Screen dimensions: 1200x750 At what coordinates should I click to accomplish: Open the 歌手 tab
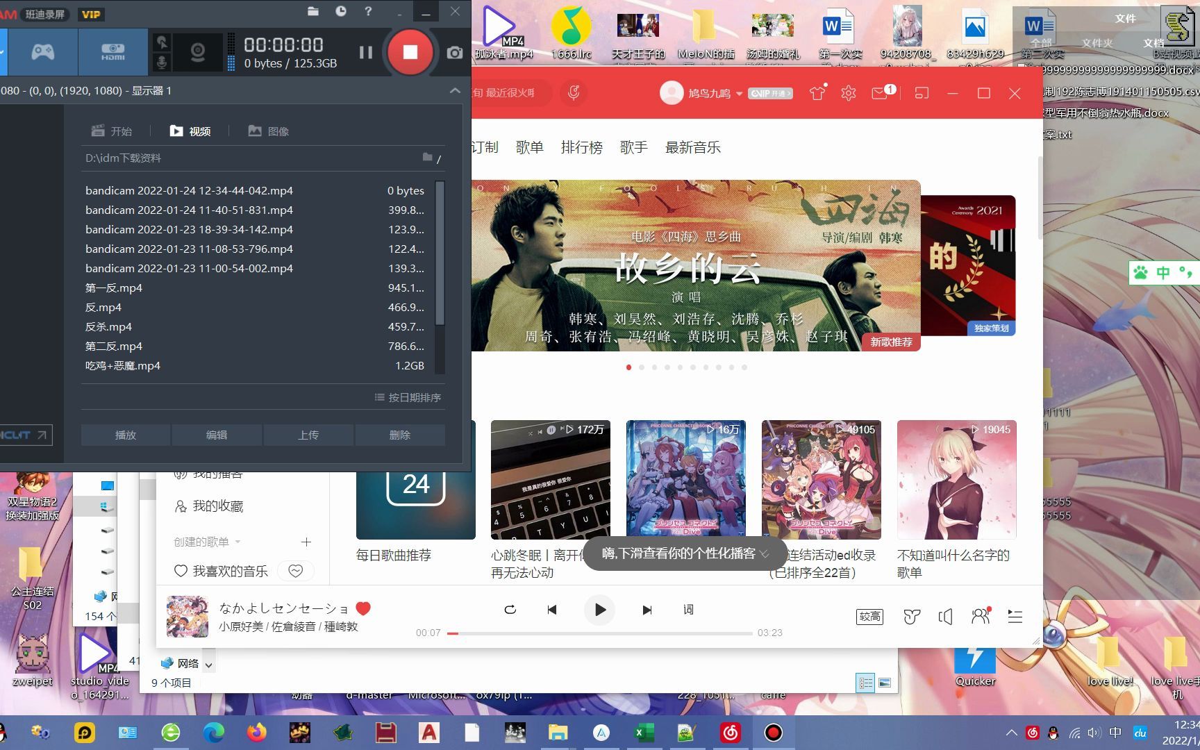(x=634, y=147)
